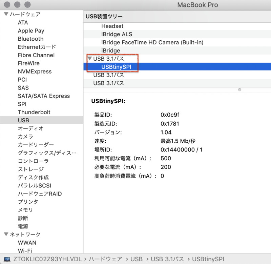The height and width of the screenshot is (264, 271).
Task: Select the last USB 3.1バス row
Action: click(x=108, y=83)
